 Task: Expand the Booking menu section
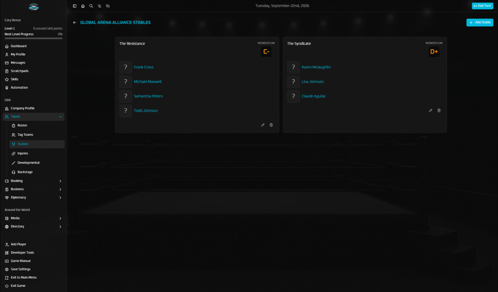[x=33, y=181]
